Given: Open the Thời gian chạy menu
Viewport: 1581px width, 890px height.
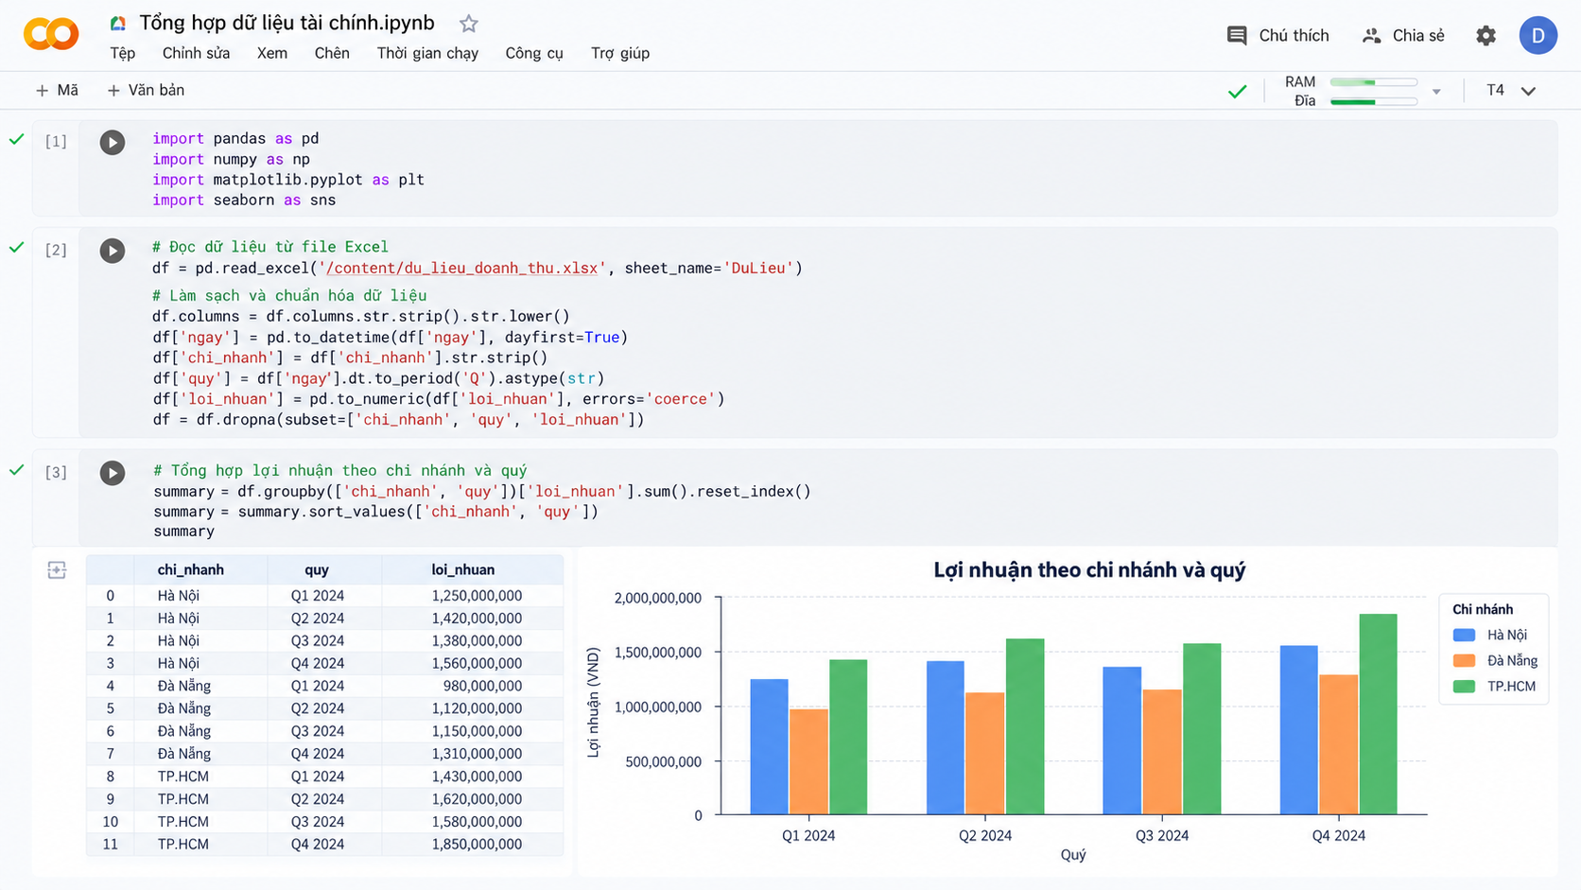Looking at the screenshot, I should coord(427,53).
